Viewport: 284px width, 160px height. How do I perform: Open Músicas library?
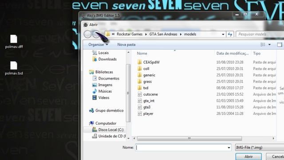point(105,91)
